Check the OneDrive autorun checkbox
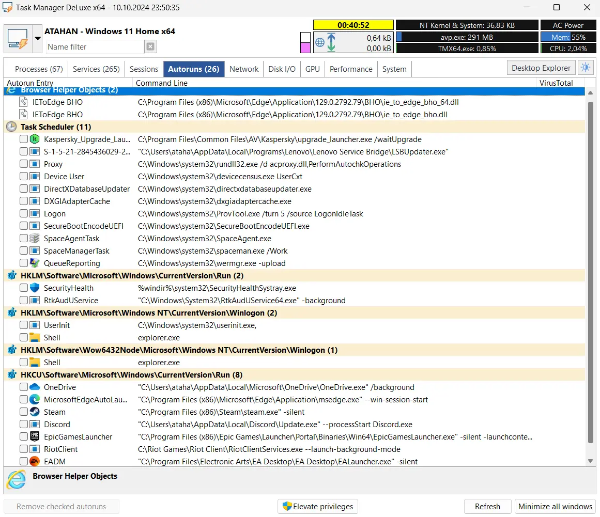This screenshot has height=517, width=600. click(24, 387)
